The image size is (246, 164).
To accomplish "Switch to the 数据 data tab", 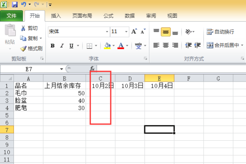I will point(130,16).
